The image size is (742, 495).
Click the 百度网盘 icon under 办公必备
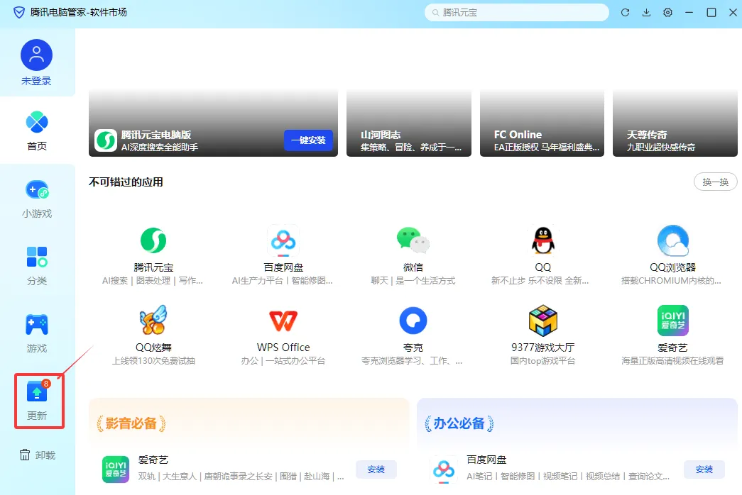pyautogui.click(x=444, y=469)
